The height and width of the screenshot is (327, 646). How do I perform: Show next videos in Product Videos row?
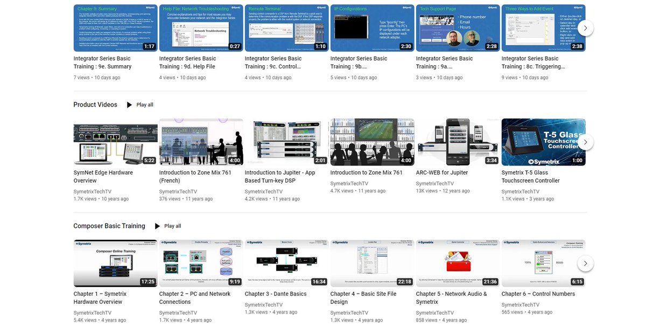pos(585,142)
